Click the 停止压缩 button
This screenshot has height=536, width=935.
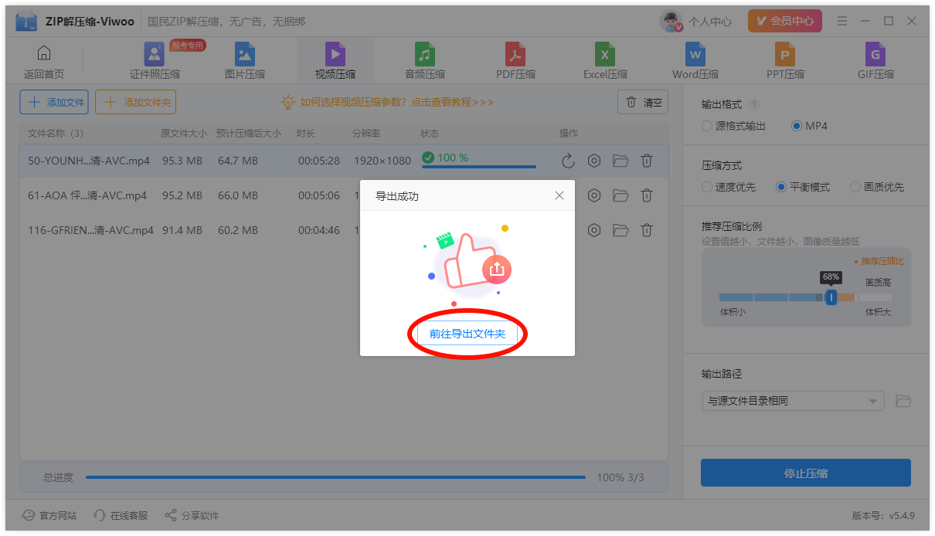pos(806,473)
